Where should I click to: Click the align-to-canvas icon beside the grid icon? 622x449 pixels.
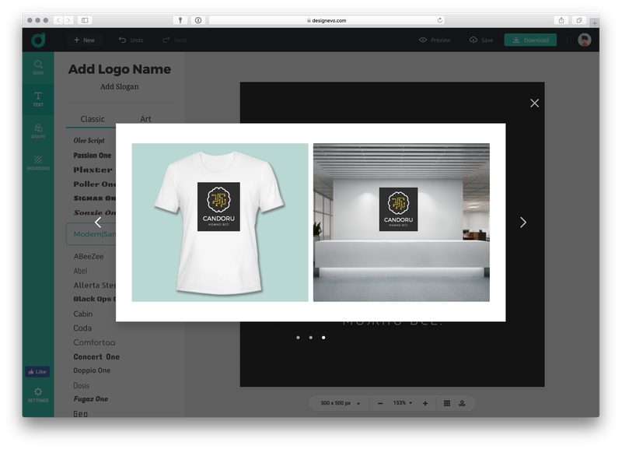[x=462, y=403]
